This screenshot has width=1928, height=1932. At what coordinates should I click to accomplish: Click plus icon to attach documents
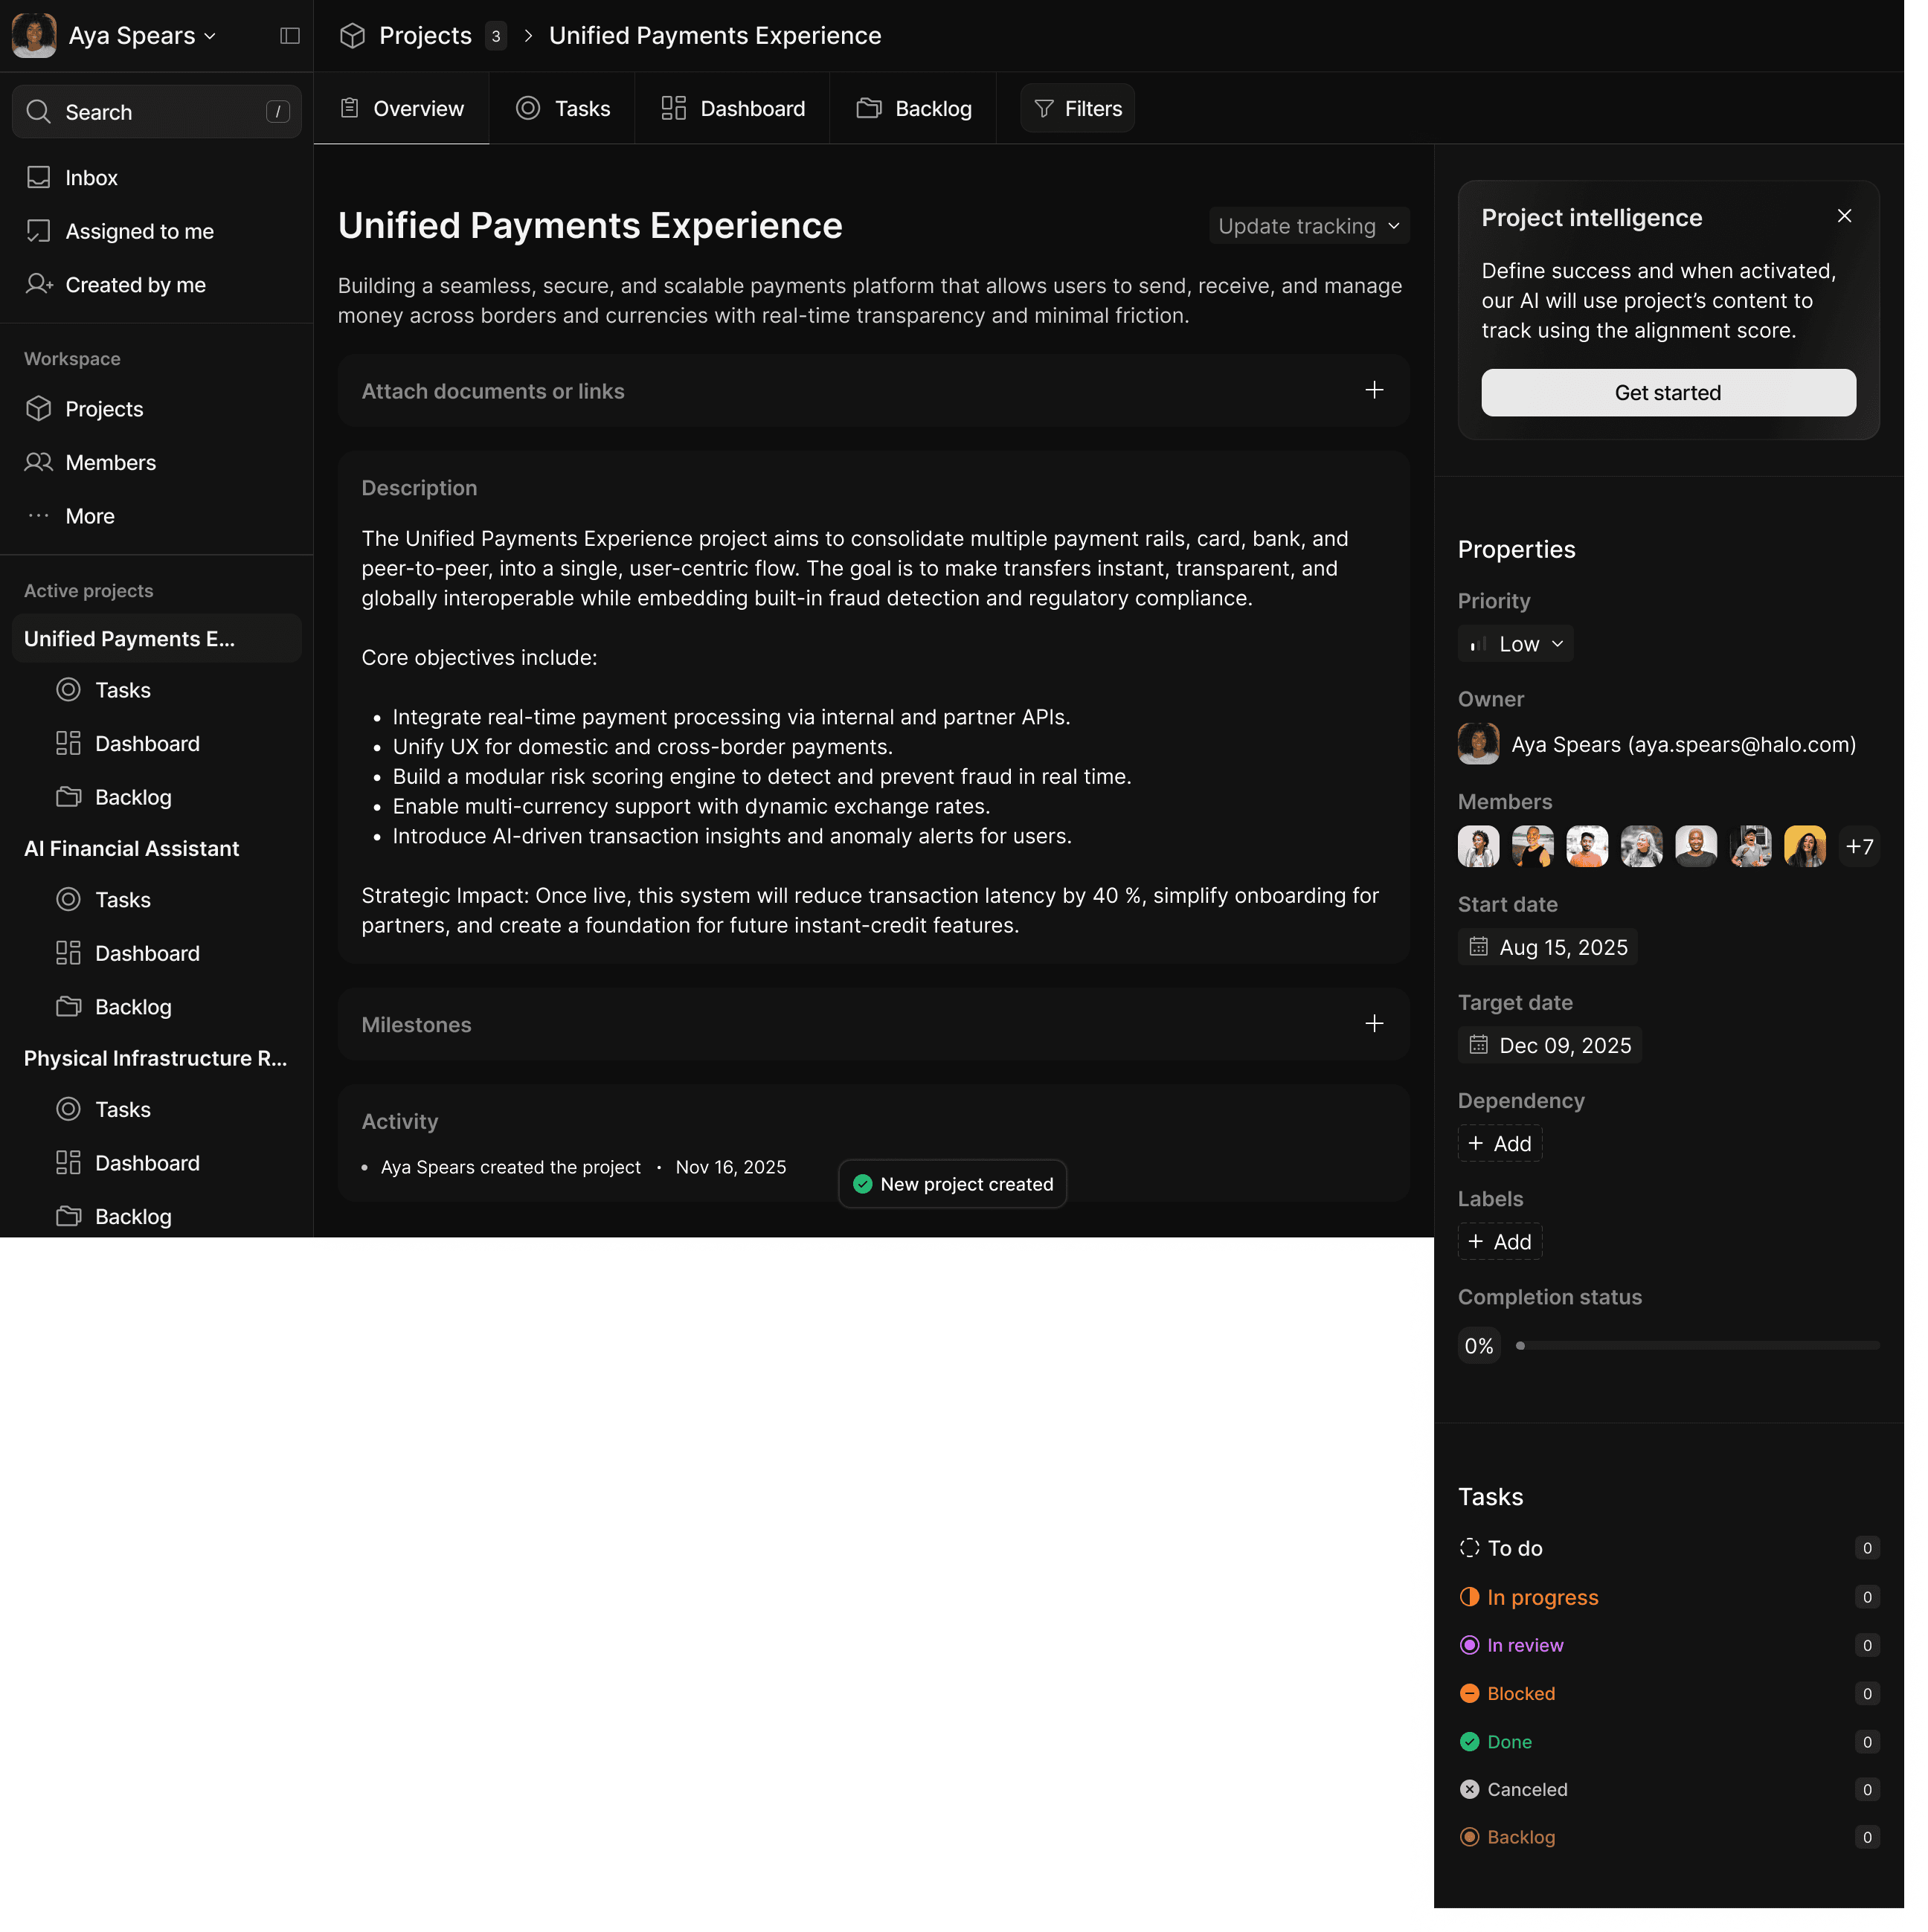click(1374, 390)
